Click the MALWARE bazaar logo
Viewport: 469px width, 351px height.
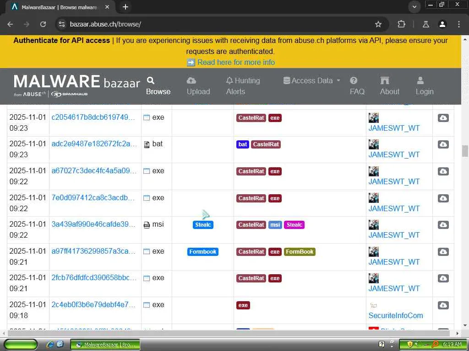76,85
